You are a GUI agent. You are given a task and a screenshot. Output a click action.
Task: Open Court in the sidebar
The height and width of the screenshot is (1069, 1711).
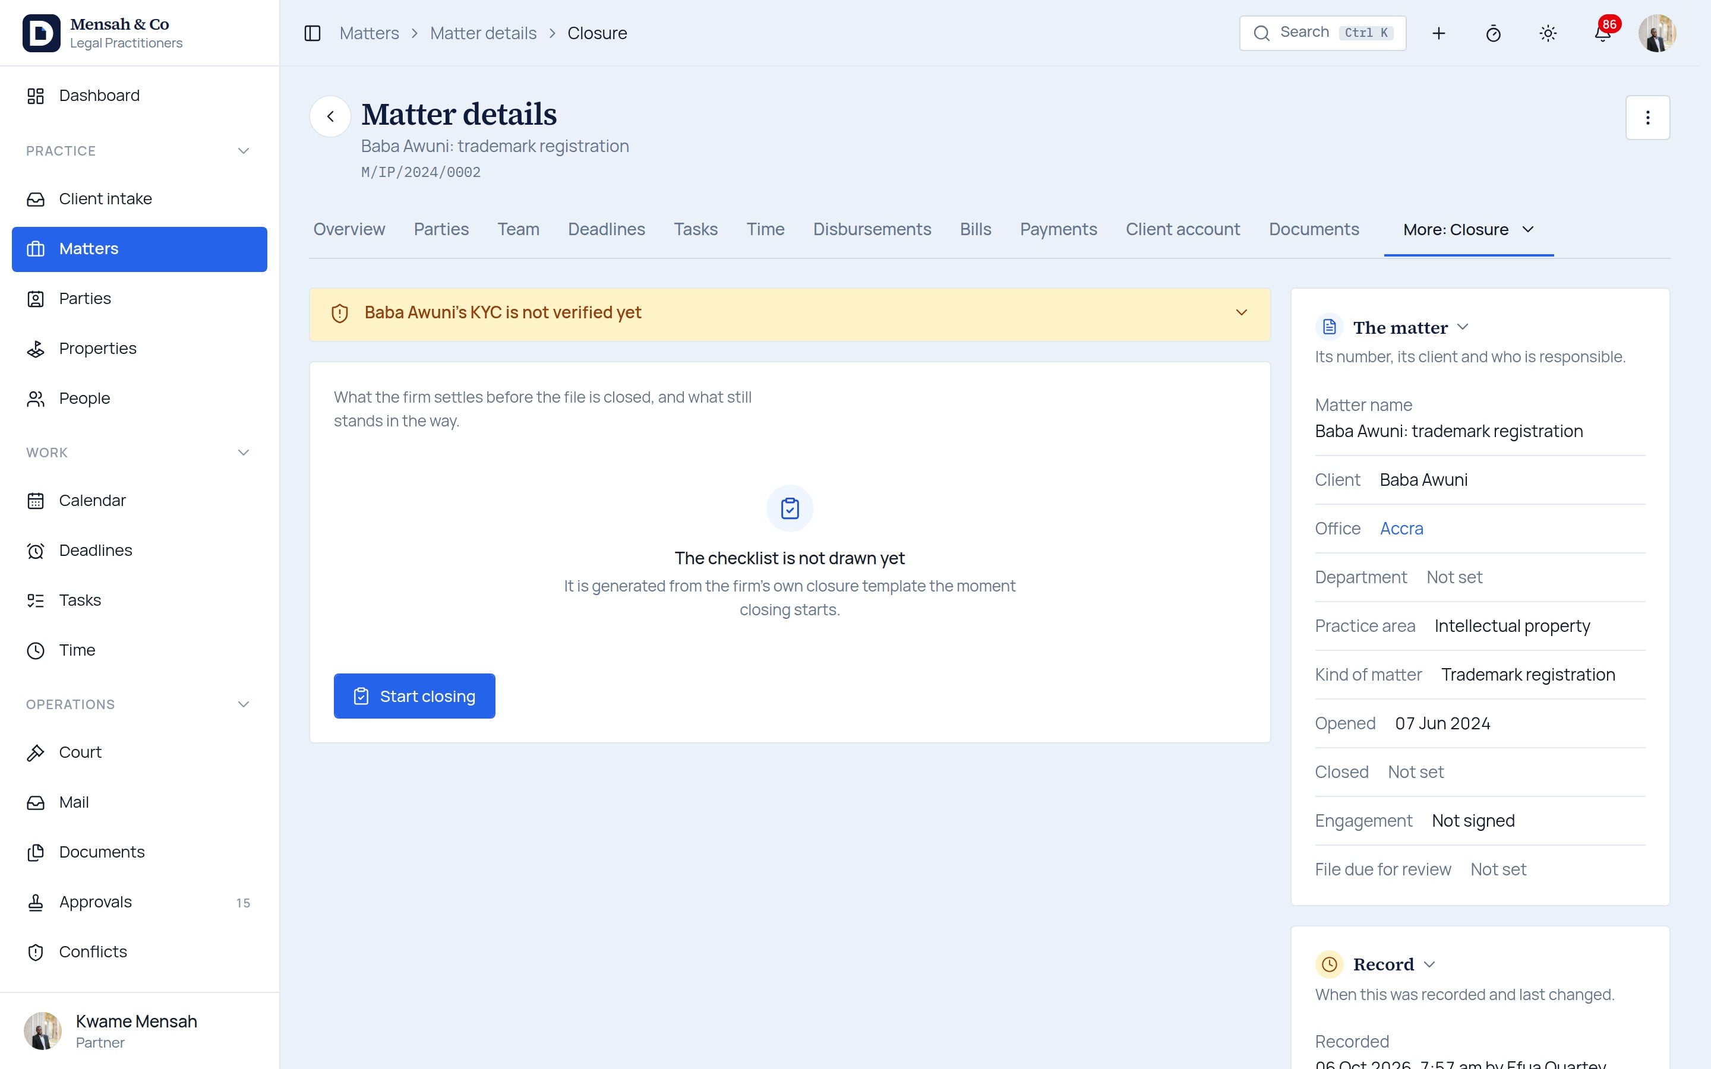pyautogui.click(x=139, y=752)
